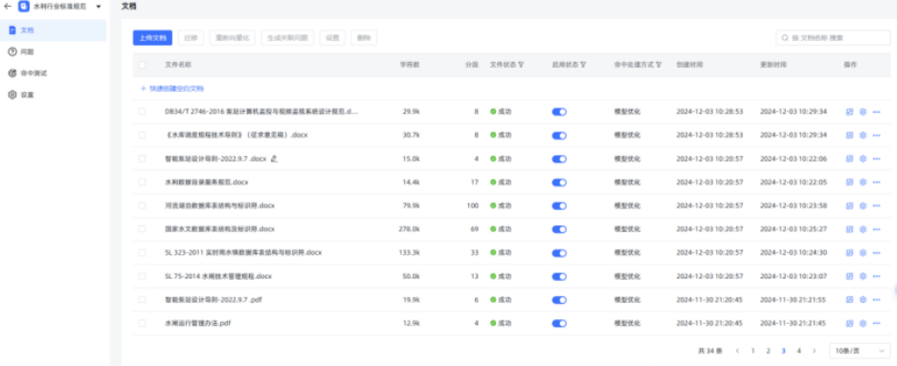The height and width of the screenshot is (366, 897).
Task: Tick the select-all checkbox in the table header
Action: (x=142, y=65)
